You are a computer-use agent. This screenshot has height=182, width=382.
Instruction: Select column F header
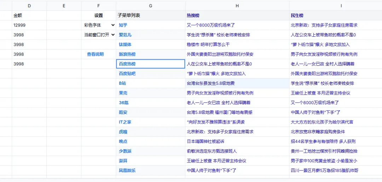(x=98, y=6)
